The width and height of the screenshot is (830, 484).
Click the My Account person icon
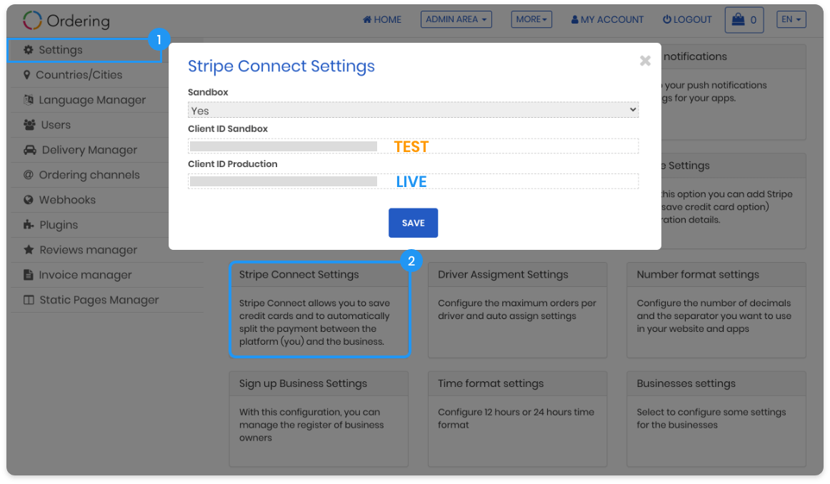[574, 19]
